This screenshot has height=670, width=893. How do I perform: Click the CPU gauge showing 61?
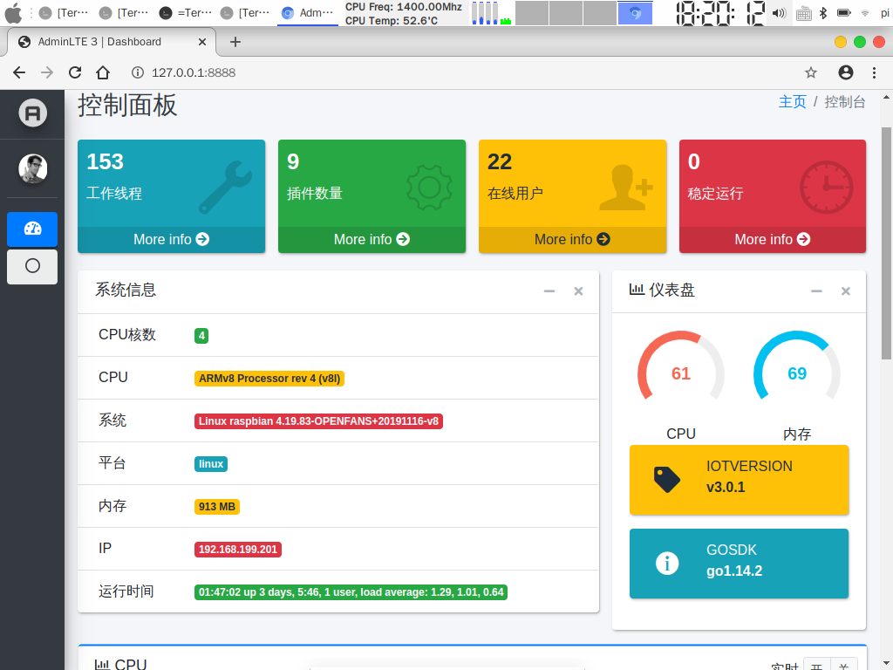point(681,373)
